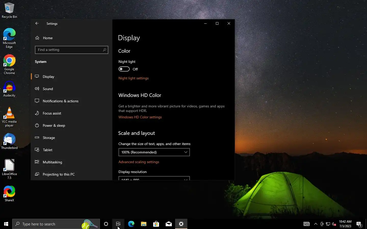The width and height of the screenshot is (367, 229).
Task: Launch Microsoft Edge from the taskbar
Action: [131, 224]
